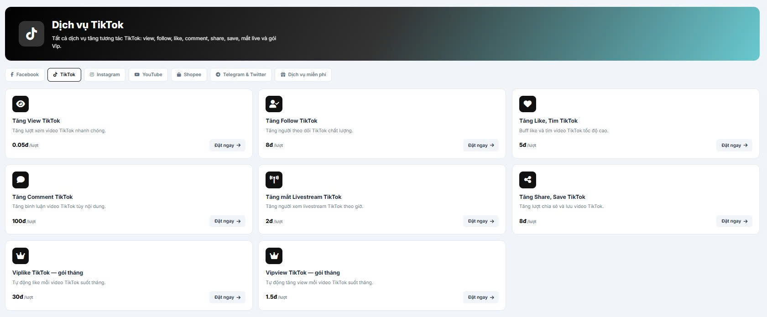Click the 100đ price on Tăng Comment card

tap(19, 221)
